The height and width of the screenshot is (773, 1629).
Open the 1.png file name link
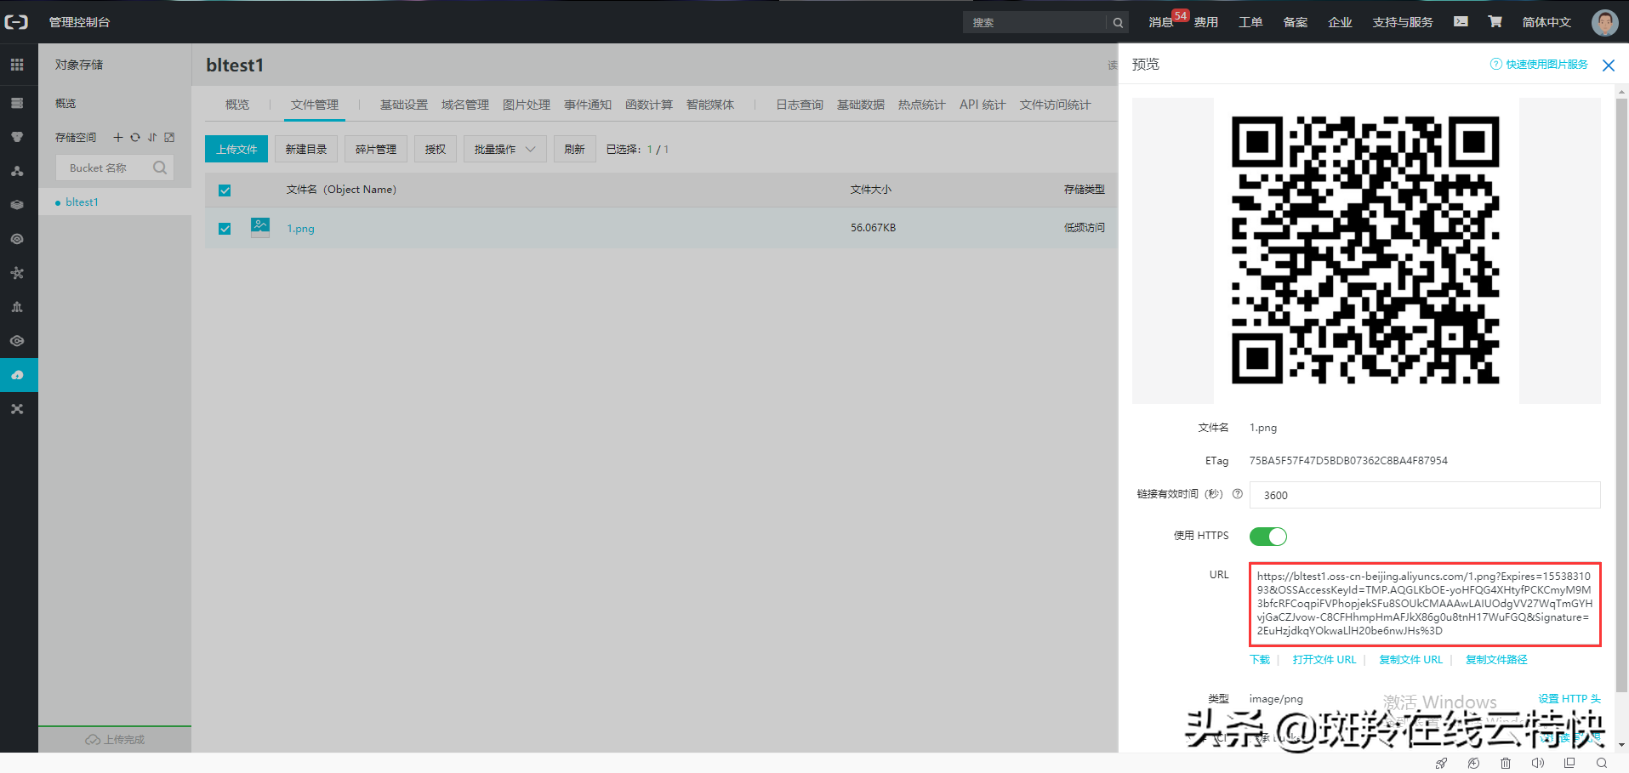pyautogui.click(x=300, y=229)
